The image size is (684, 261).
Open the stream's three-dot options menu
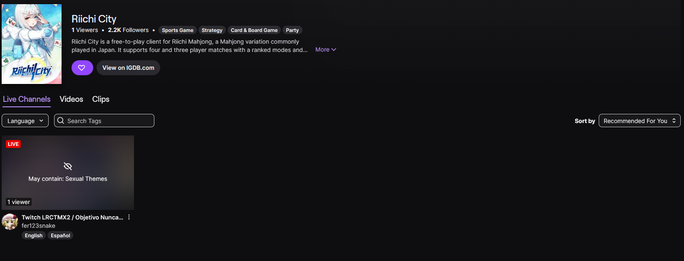129,217
